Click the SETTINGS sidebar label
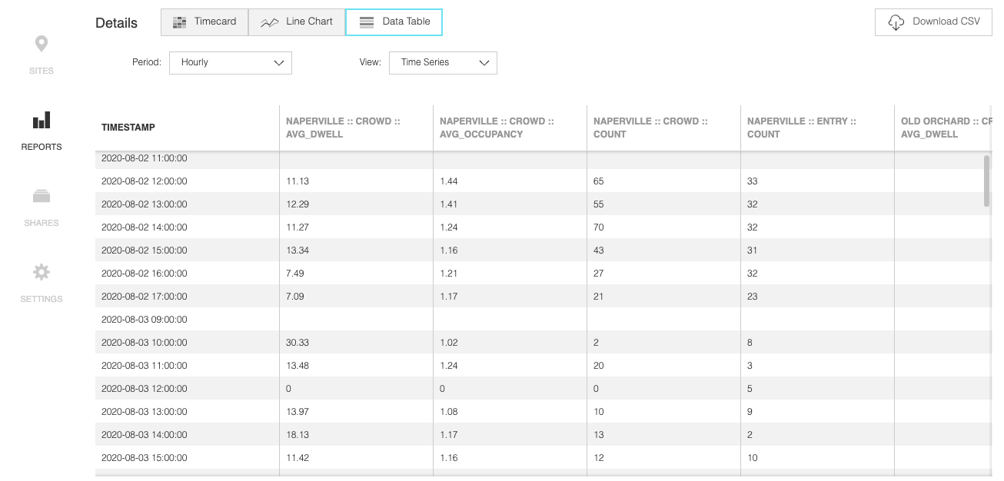This screenshot has width=1004, height=481. click(x=42, y=299)
